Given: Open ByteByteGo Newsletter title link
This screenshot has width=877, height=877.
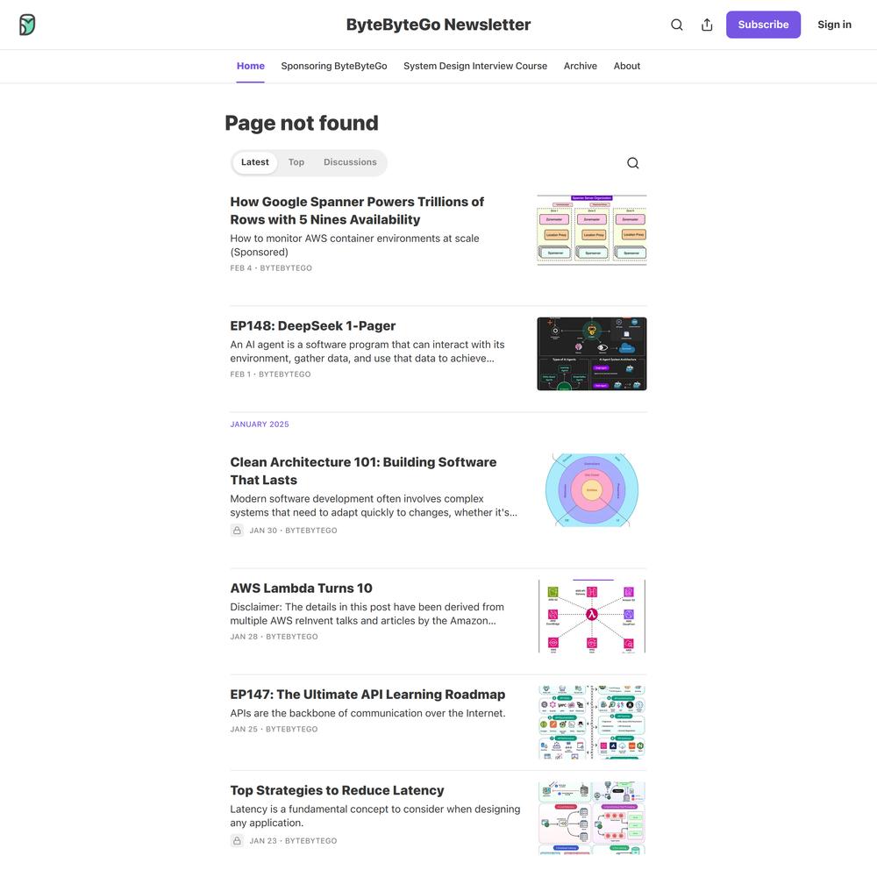Looking at the screenshot, I should pyautogui.click(x=438, y=25).
